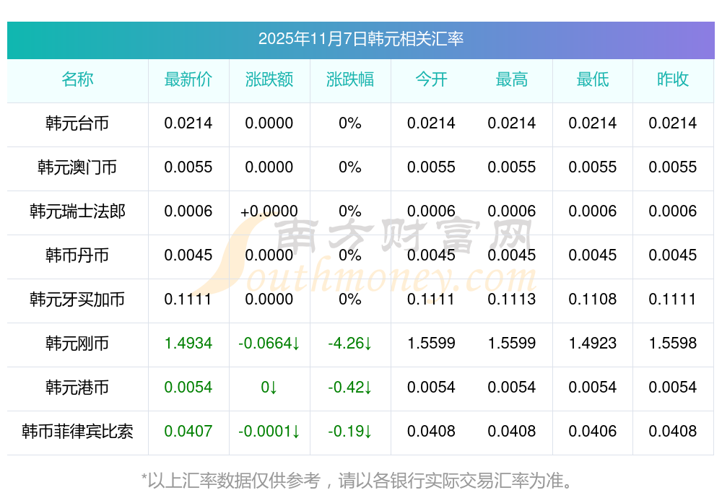Select the 韩币丹币 row name

[77, 255]
